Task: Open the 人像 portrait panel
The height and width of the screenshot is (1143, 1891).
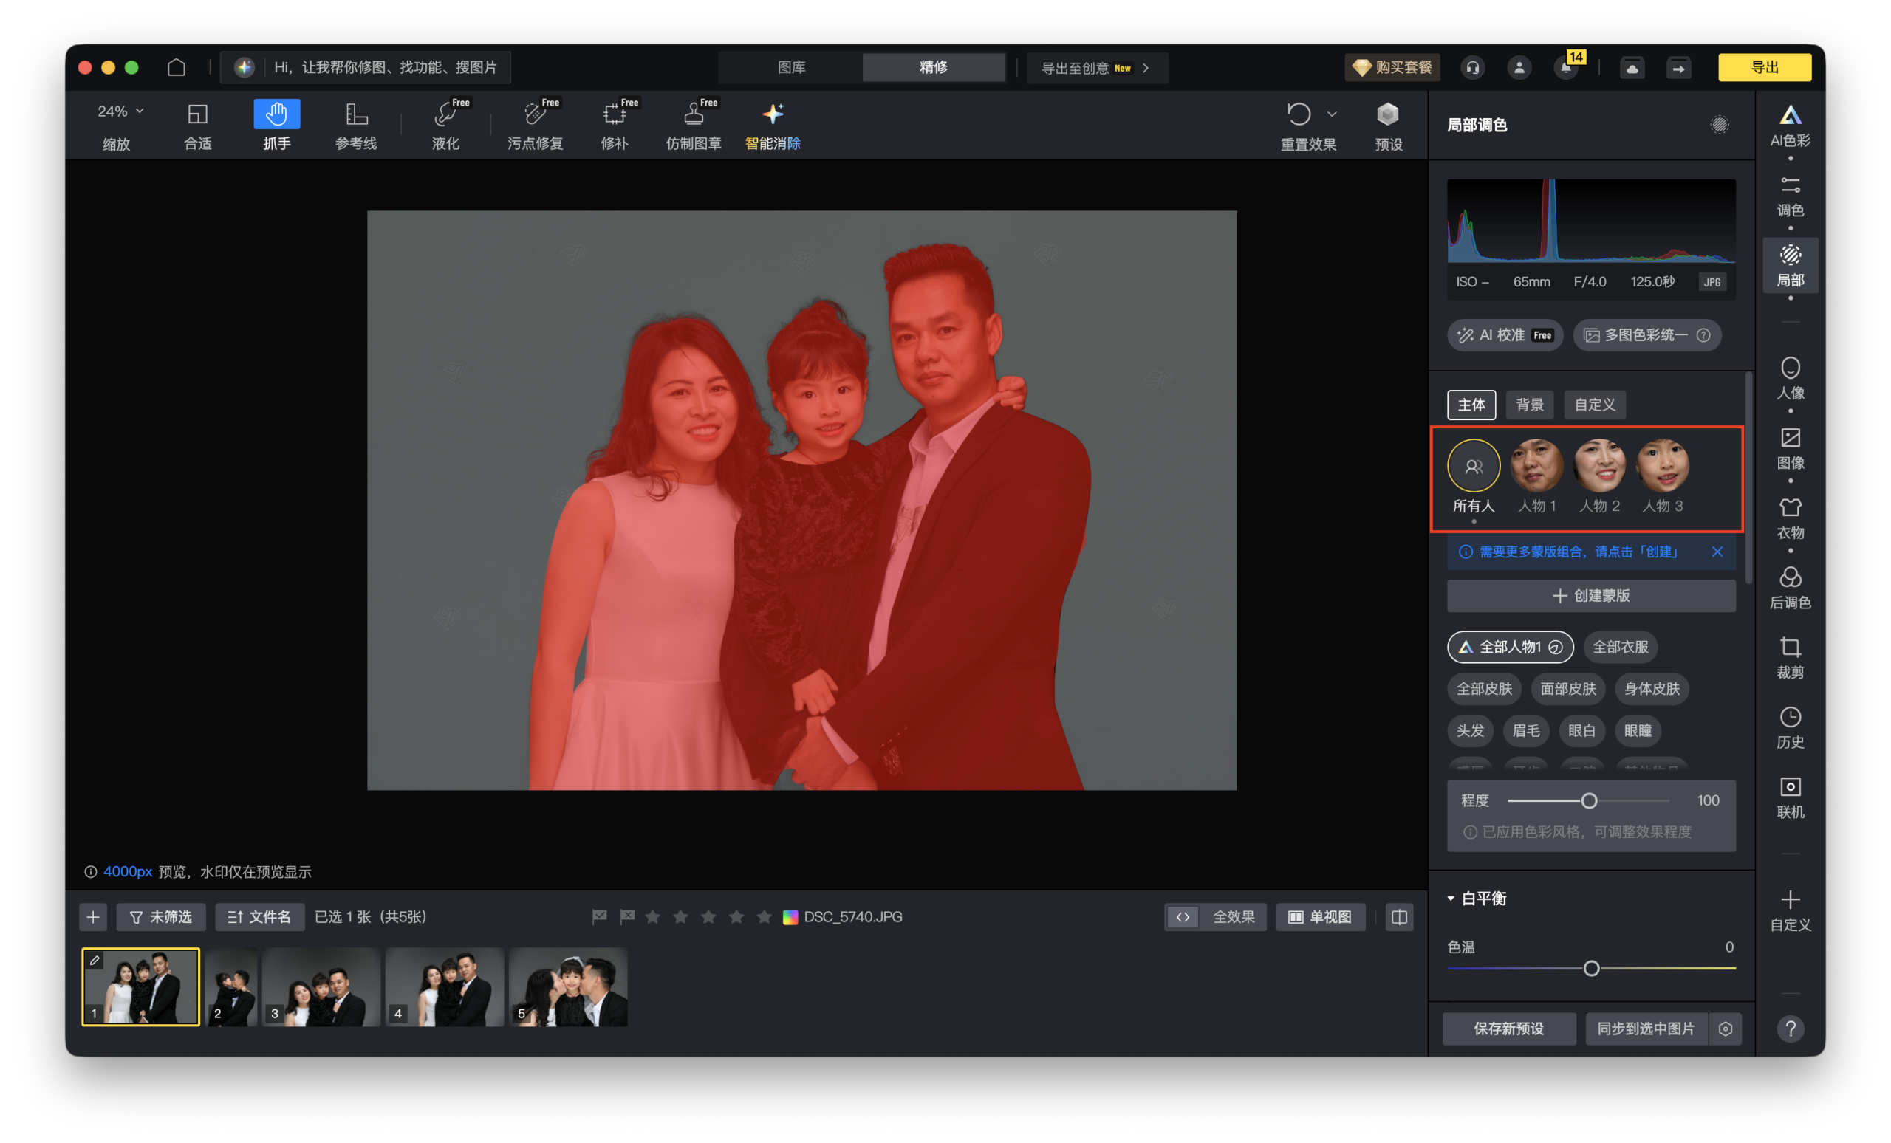Action: coord(1791,376)
